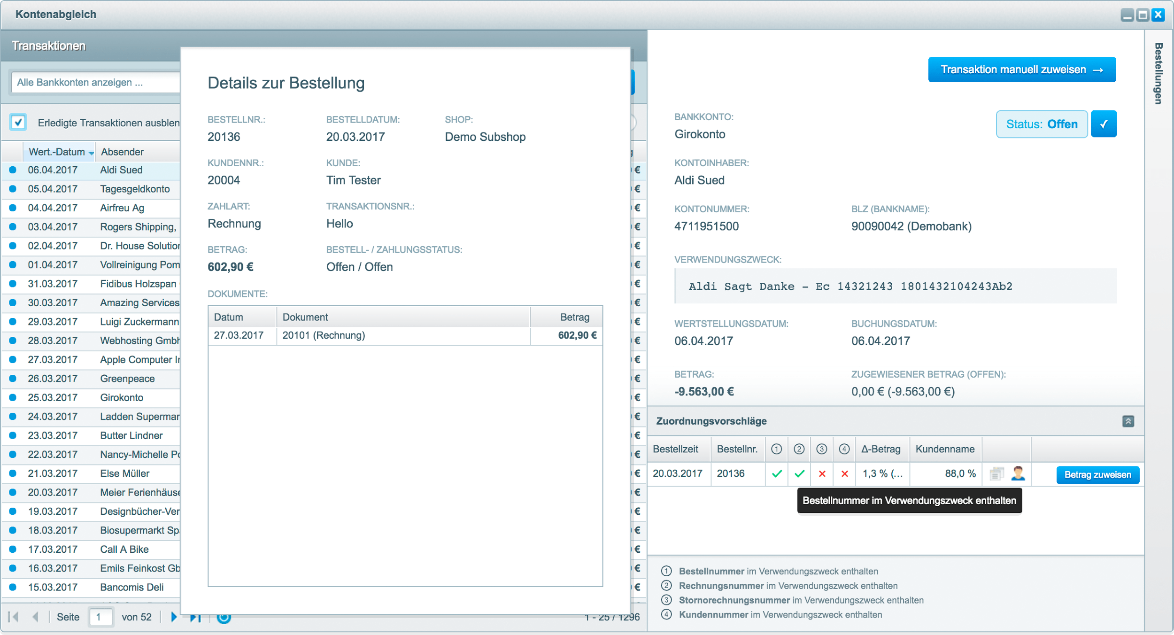The height and width of the screenshot is (635, 1174).
Task: Sort by Wert.-Datum column arrow
Action: tap(91, 153)
